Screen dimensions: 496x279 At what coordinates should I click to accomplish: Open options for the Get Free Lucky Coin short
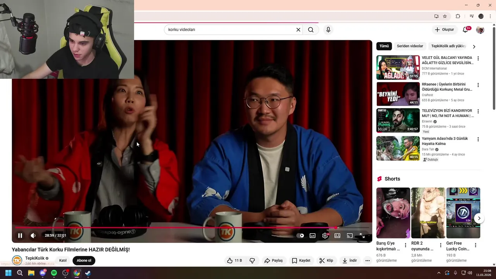[475, 245]
